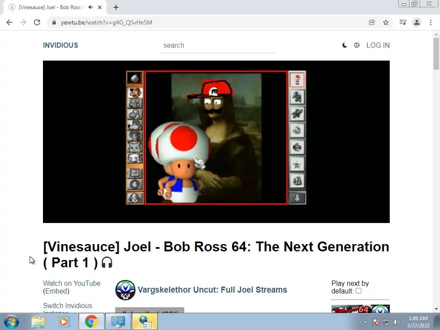440x330 pixels.
Task: Go to the INVIDIOUS home link
Action: [x=60, y=45]
